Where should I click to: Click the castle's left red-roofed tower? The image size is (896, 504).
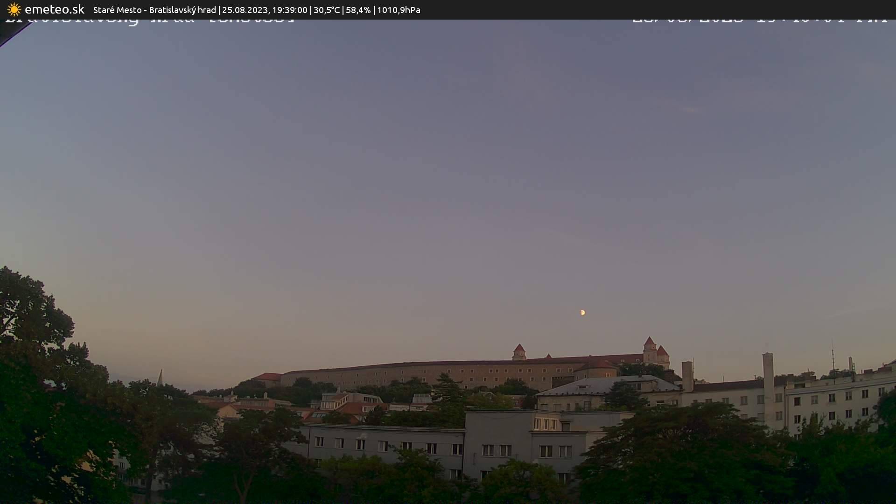point(519,352)
